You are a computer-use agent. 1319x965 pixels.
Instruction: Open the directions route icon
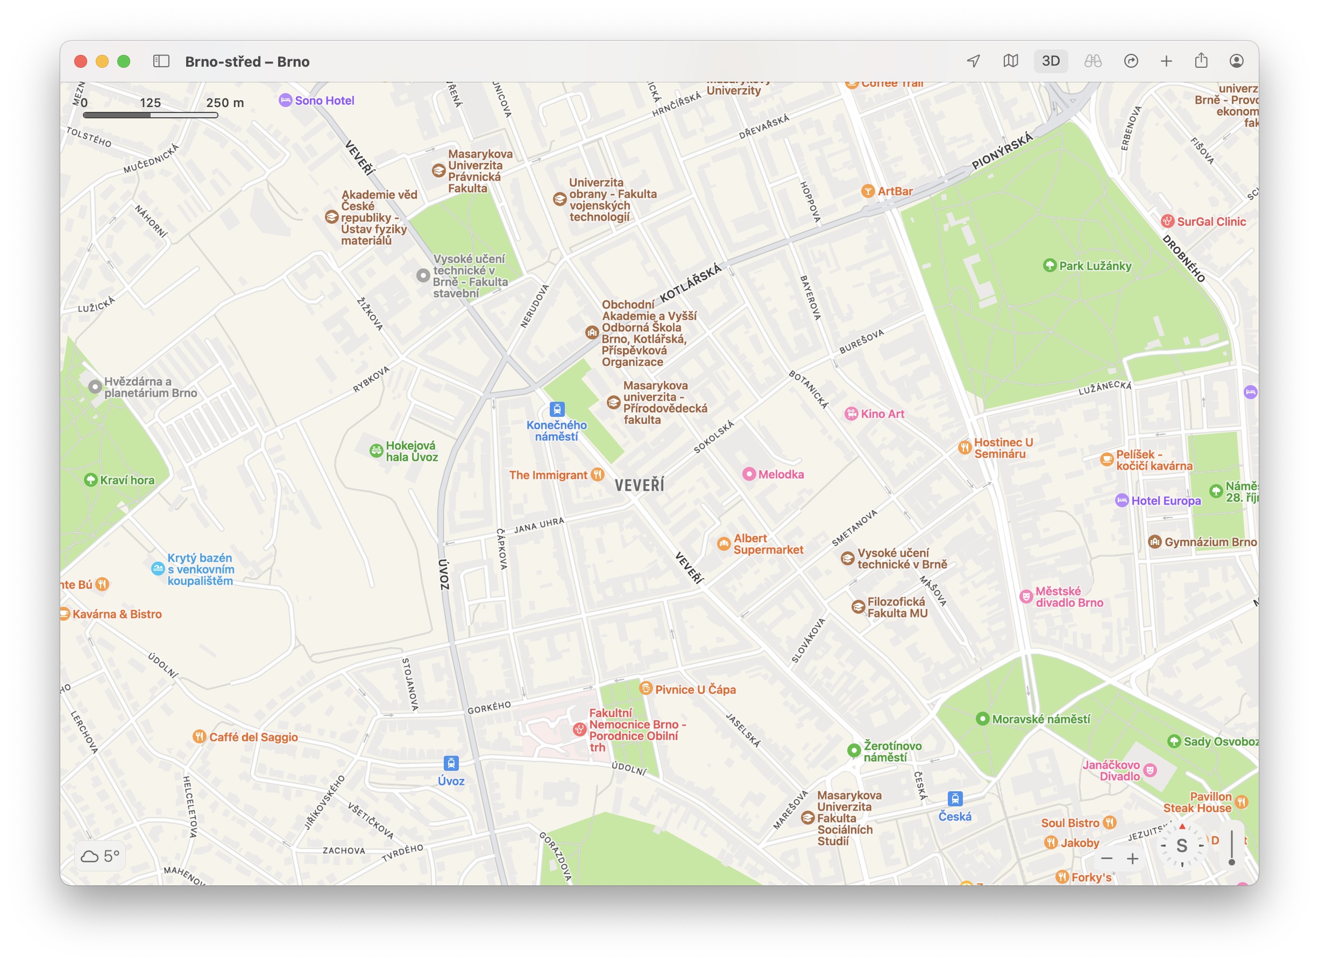1131,61
